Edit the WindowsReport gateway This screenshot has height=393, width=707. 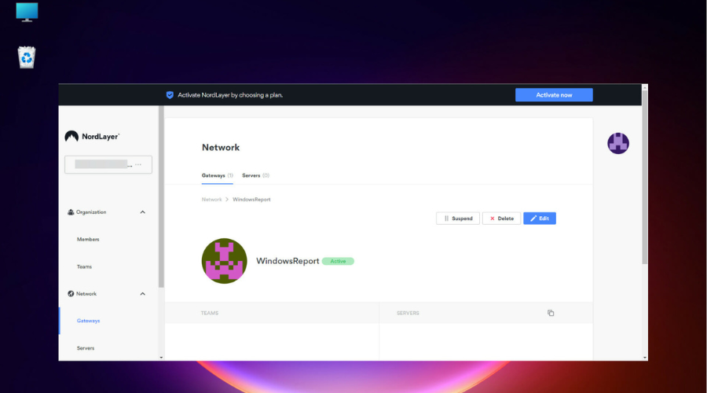(x=540, y=219)
